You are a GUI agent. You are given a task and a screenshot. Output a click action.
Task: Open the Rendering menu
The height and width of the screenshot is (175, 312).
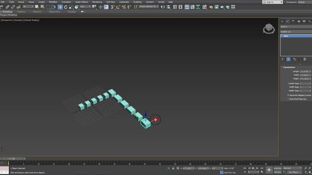click(x=97, y=2)
